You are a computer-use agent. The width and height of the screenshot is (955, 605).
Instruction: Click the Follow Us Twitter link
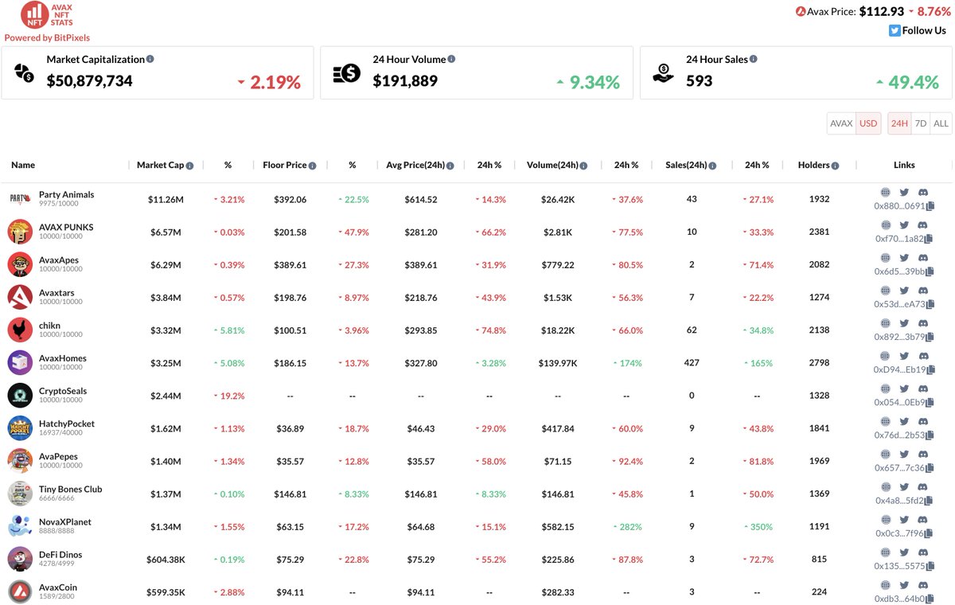[x=918, y=30]
